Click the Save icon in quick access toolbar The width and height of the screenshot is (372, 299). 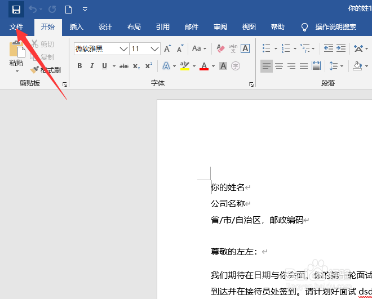coord(16,10)
